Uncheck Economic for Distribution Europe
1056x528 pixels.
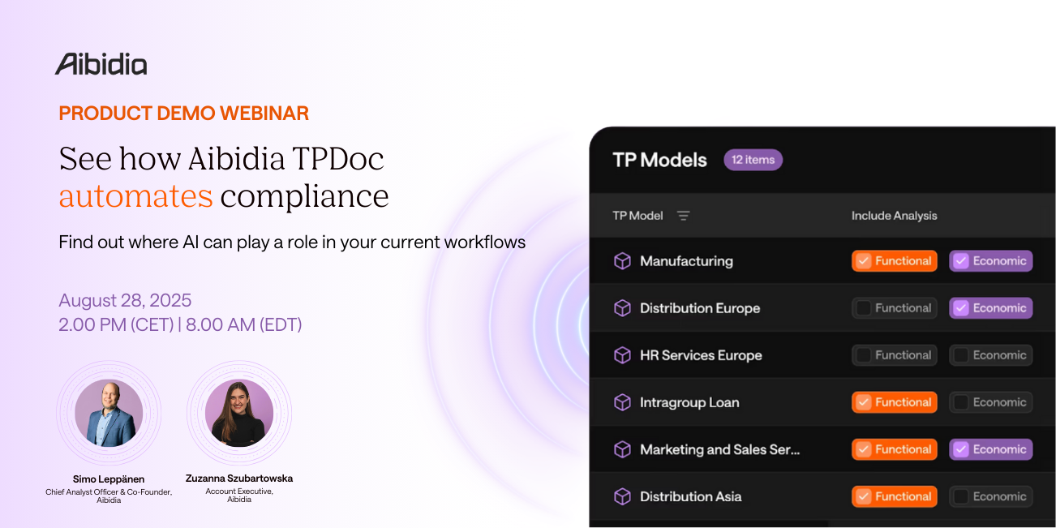tap(991, 308)
